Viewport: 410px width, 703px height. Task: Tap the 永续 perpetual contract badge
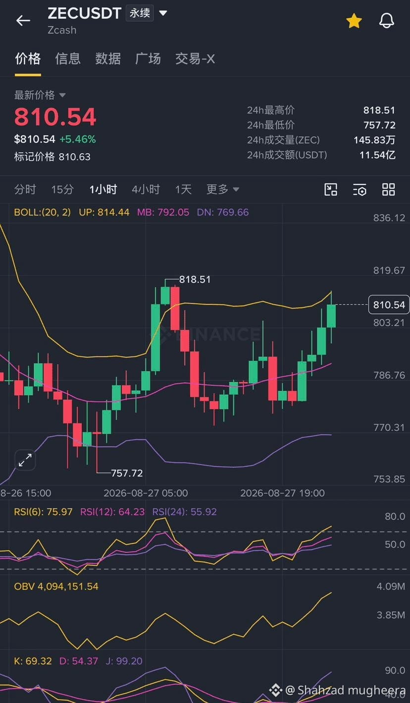coord(140,13)
